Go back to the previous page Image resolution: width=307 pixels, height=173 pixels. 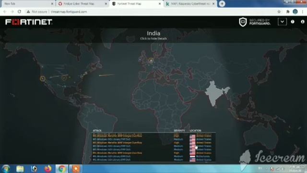[5, 12]
